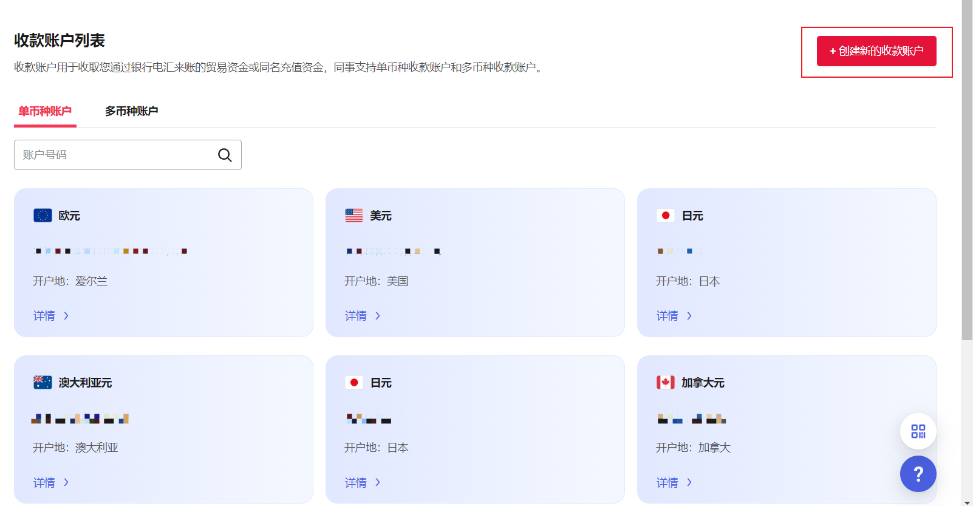Open the QR code floating button
Viewport: 973px width, 506px height.
[918, 431]
